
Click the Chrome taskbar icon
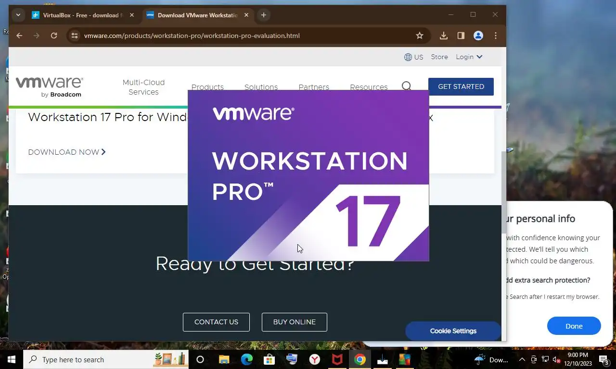coord(360,359)
